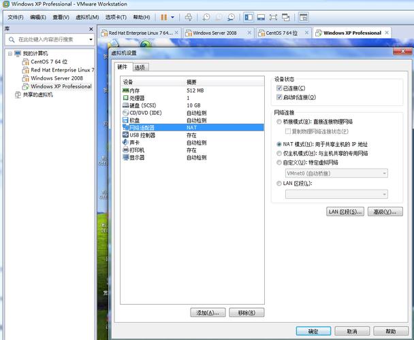Image resolution: width=414 pixels, height=340 pixels.
Task: Click the 取消 button
Action: 352,331
